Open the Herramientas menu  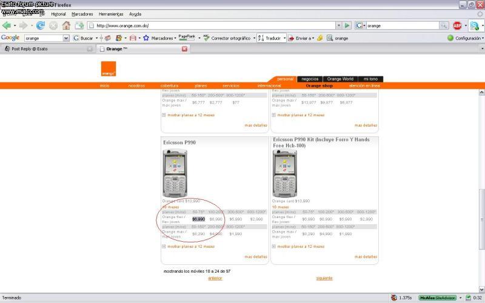111,14
